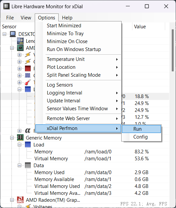This screenshot has width=176, height=208.
Task: Expand the thermometer temperatures node
Action: 19,82
